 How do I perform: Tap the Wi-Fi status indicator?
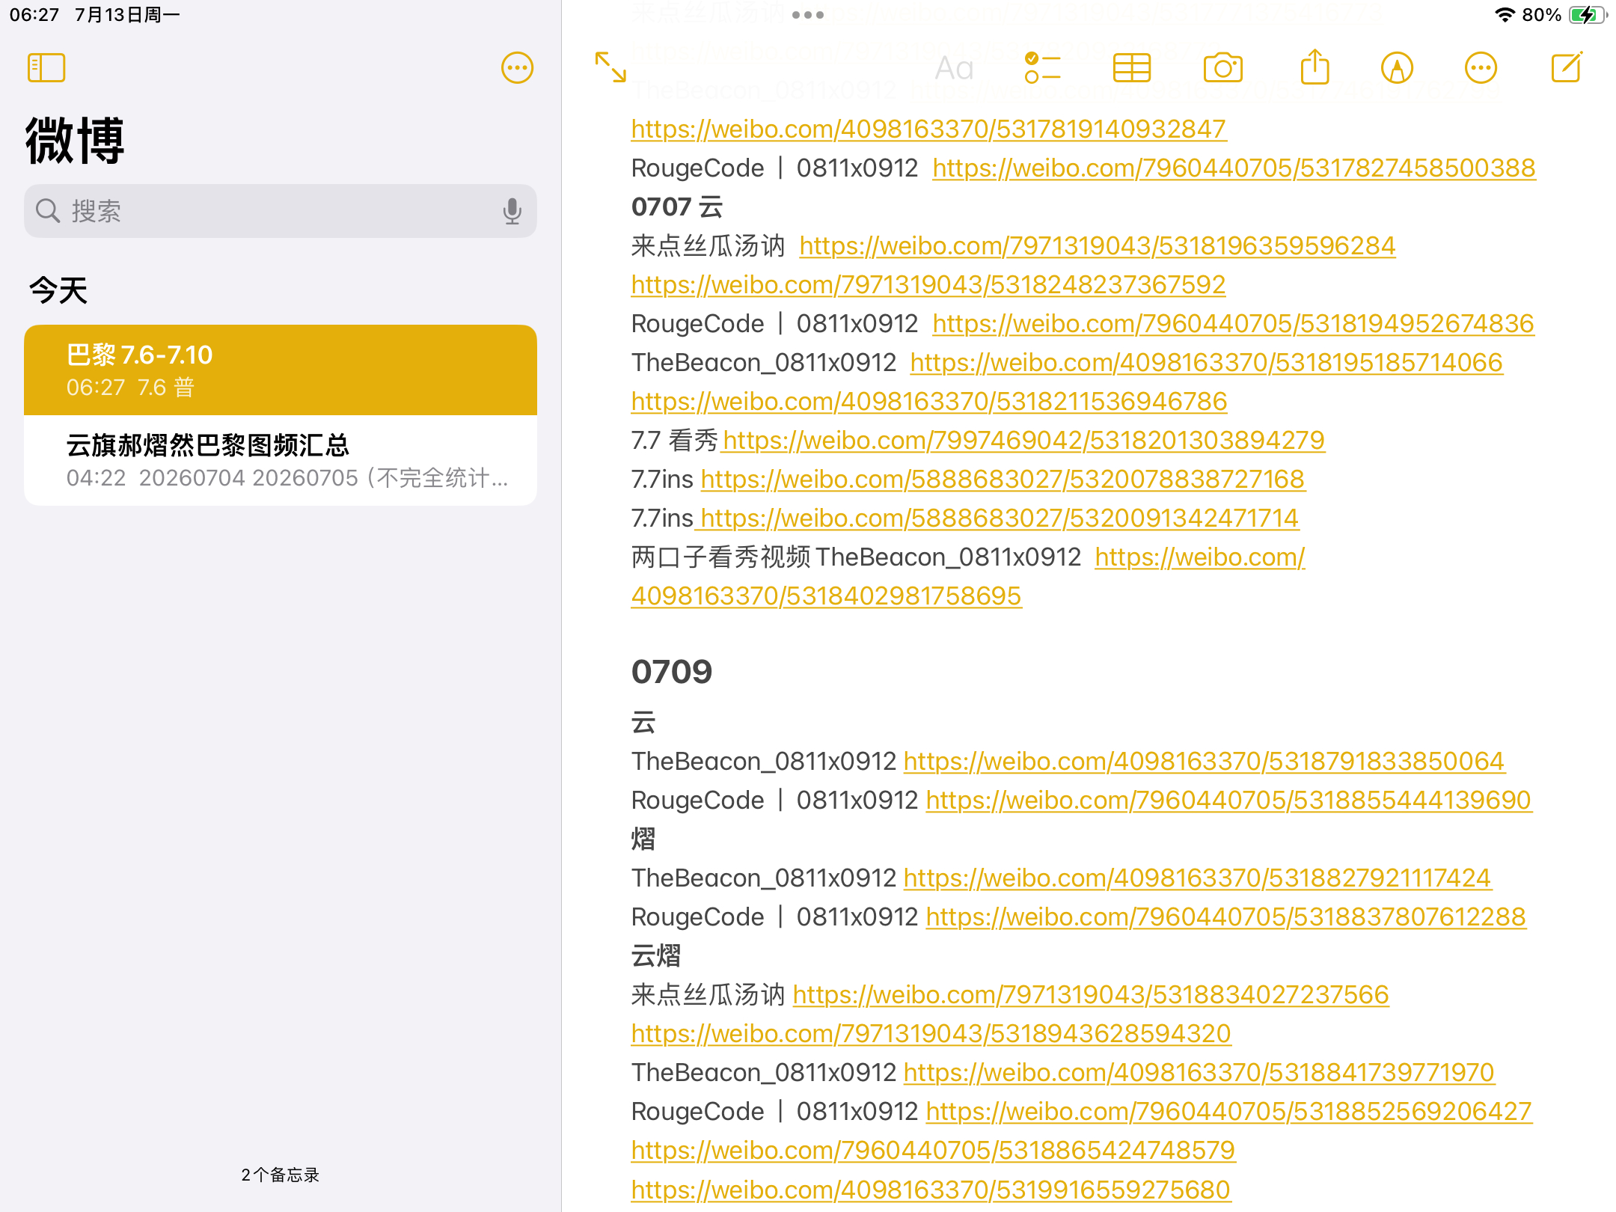(x=1505, y=15)
